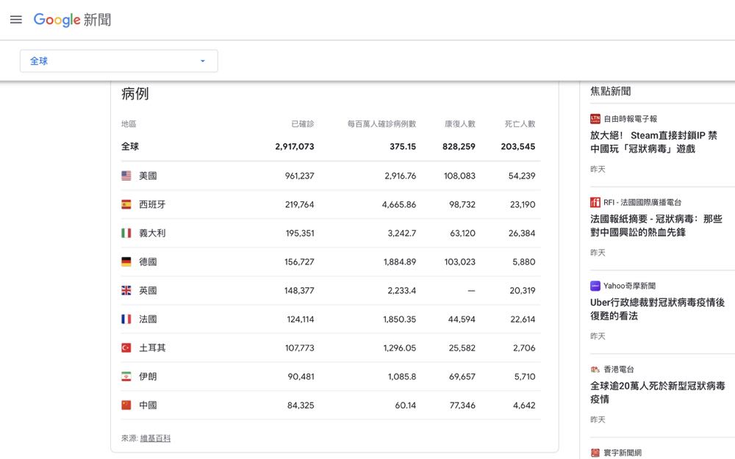Open the 全球逾20萬人死於 headline
This screenshot has height=459, width=735.
pos(657,392)
